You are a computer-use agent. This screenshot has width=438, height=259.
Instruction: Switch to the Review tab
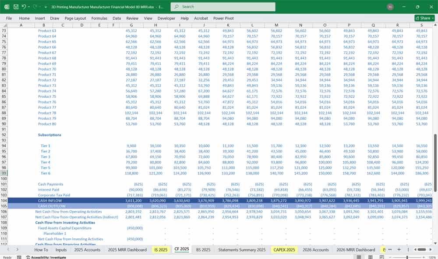132,18
